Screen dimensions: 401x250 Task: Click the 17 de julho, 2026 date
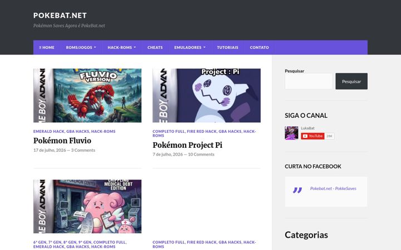[50, 150]
